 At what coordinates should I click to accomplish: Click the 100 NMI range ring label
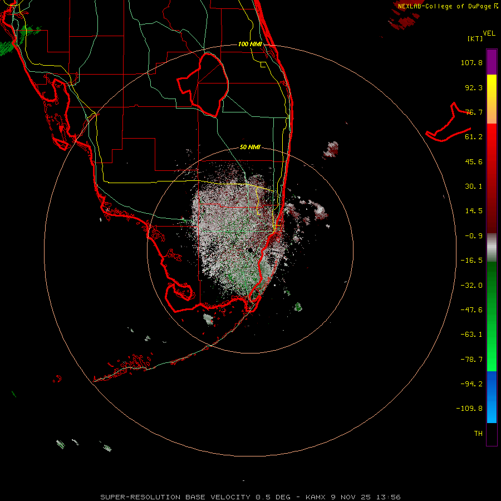point(250,44)
